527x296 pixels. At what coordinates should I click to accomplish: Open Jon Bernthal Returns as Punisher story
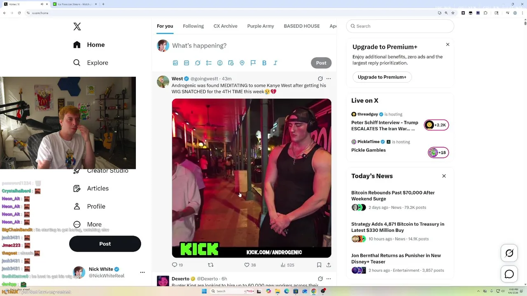[x=396, y=259]
